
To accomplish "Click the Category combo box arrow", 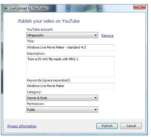I will pyautogui.click(x=95, y=98).
